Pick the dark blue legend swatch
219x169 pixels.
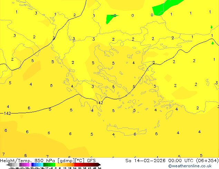(x=32, y=165)
